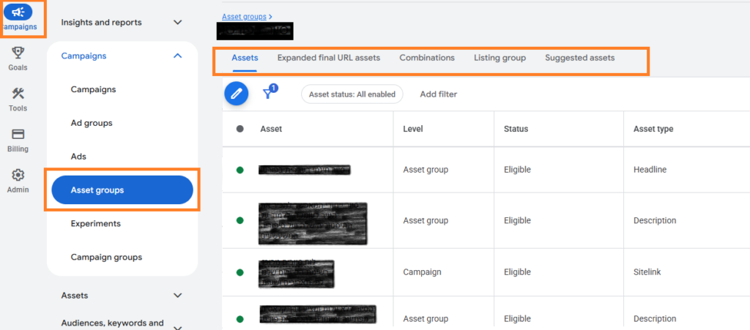The width and height of the screenshot is (750, 330).
Task: Click the filter funnel icon
Action: (269, 94)
